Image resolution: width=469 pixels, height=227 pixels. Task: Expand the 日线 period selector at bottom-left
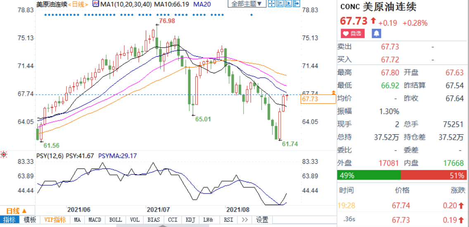pyautogui.click(x=16, y=210)
